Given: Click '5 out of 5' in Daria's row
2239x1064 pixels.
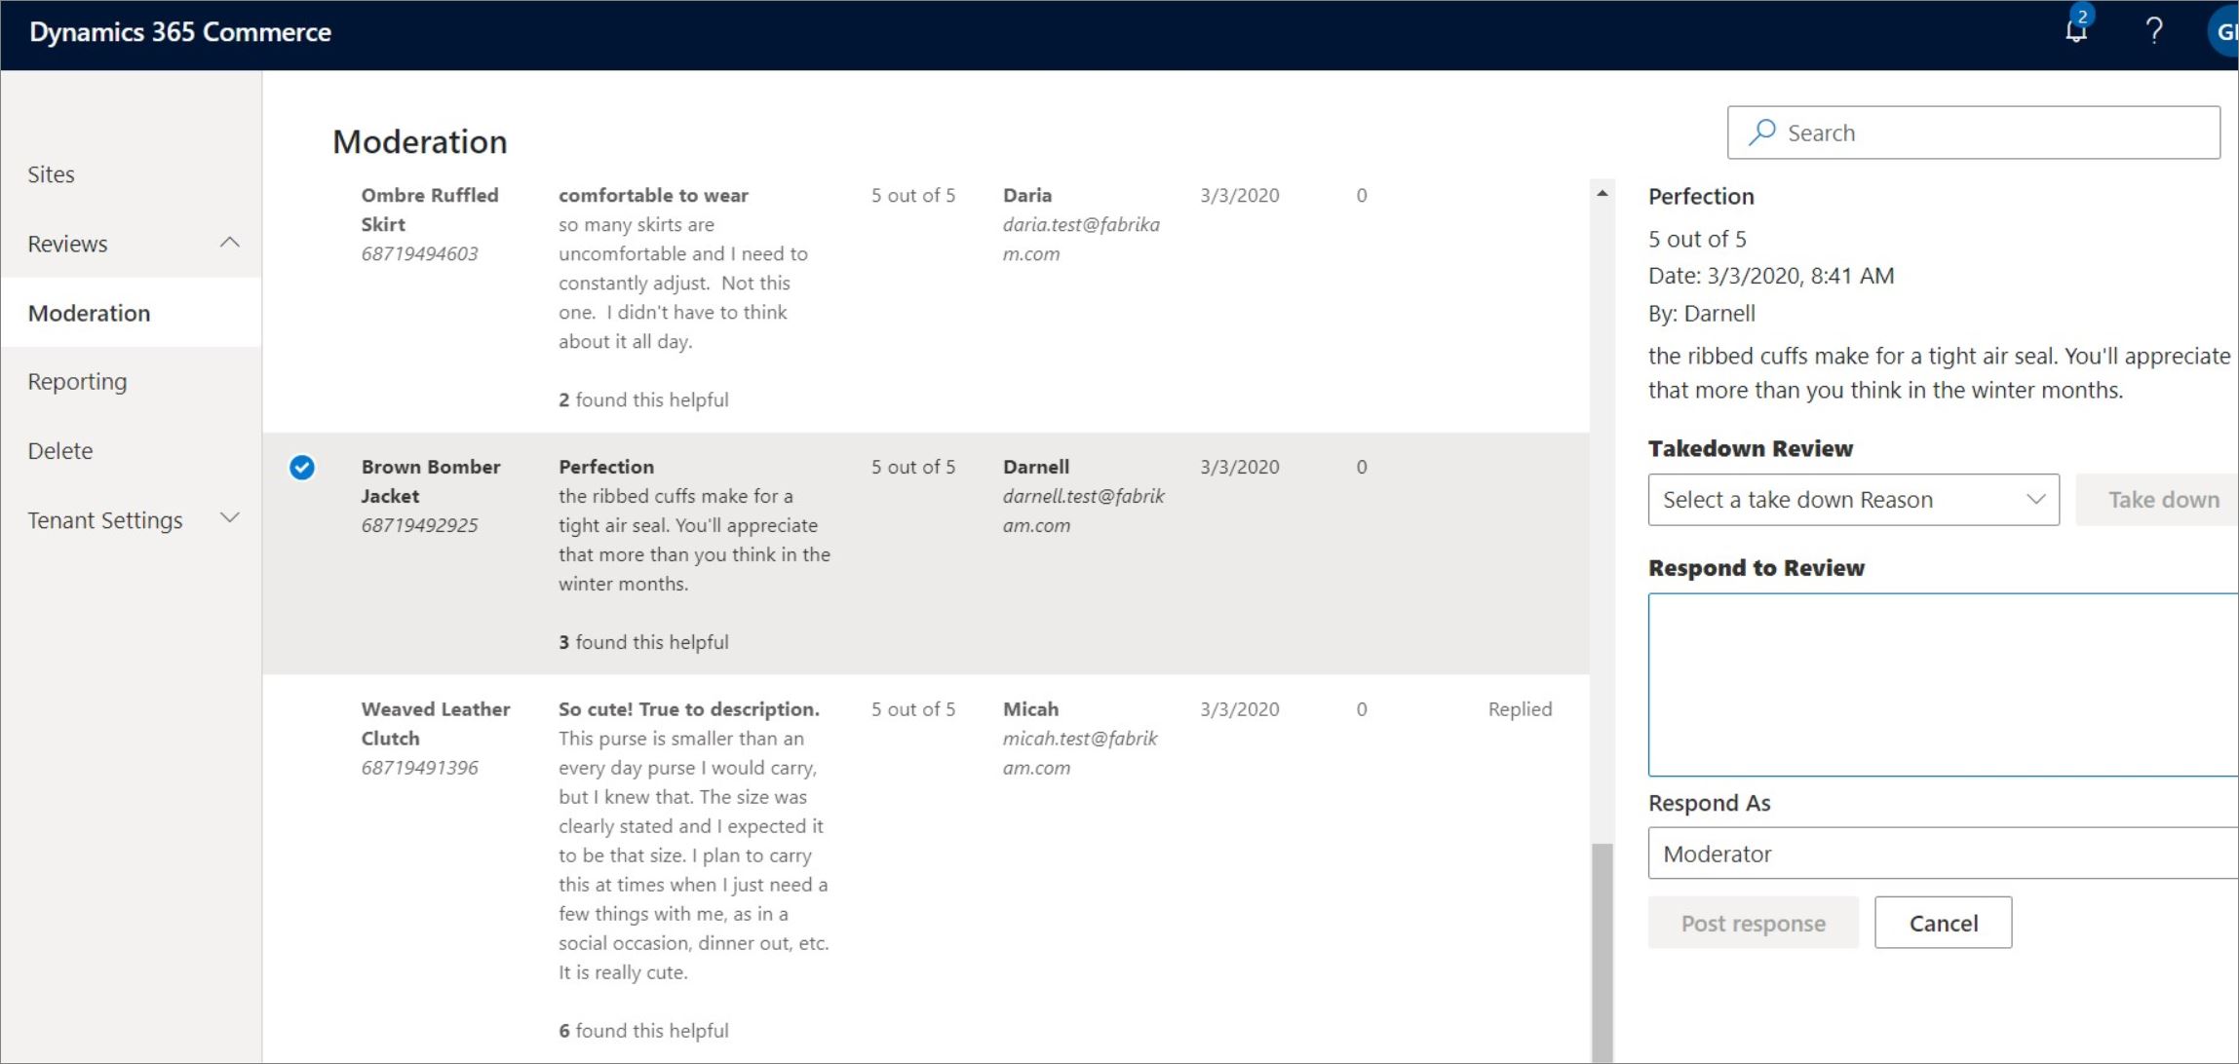Looking at the screenshot, I should pos(913,195).
